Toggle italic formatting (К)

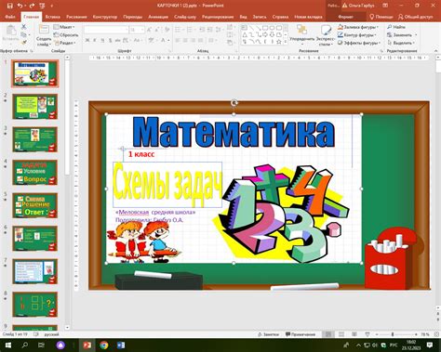pos(95,41)
